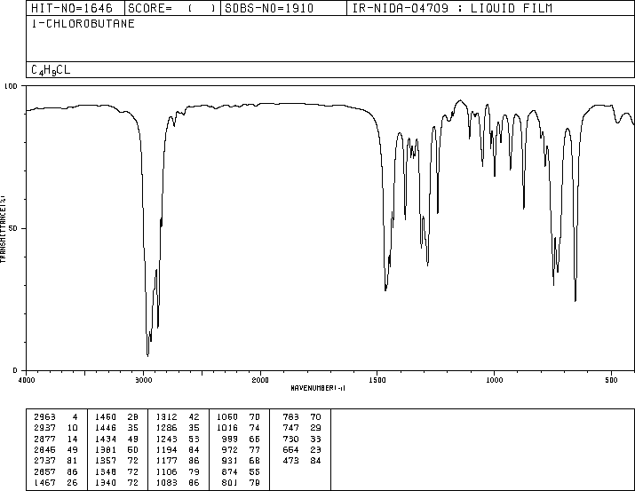Viewport: 635px width, 491px height.
Task: Click the 4000 x-axis tick label
Action: tap(27, 380)
